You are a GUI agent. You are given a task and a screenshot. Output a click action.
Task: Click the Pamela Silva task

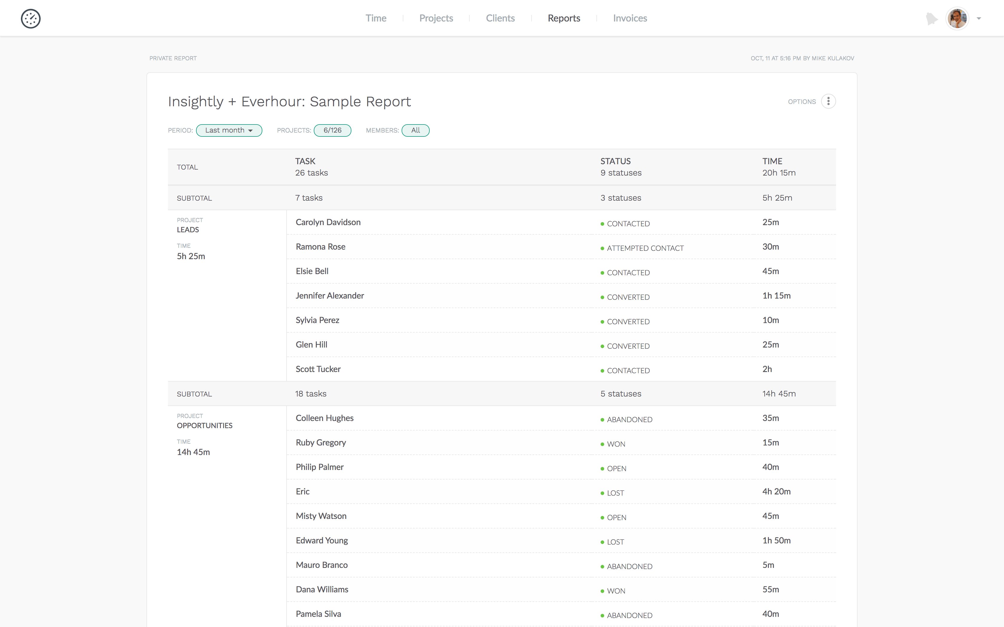click(x=318, y=614)
